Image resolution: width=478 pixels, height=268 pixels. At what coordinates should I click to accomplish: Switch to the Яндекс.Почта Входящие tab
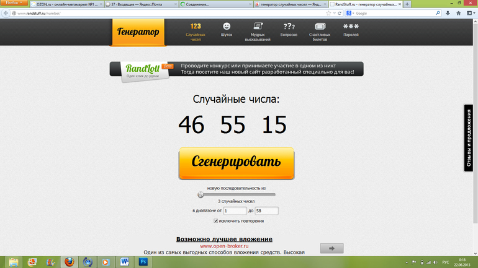(138, 4)
